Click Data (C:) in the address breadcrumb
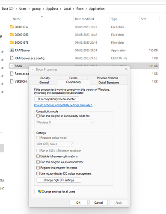Image resolution: width=166 pixels, height=214 pixels. (8, 9)
